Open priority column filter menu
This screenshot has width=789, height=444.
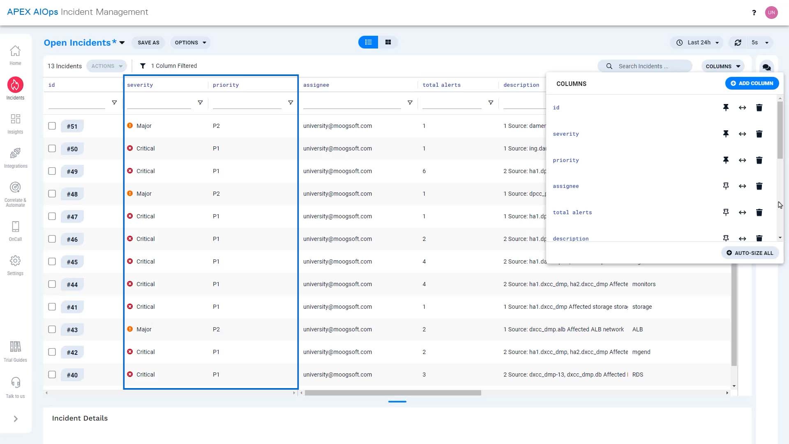291,103
